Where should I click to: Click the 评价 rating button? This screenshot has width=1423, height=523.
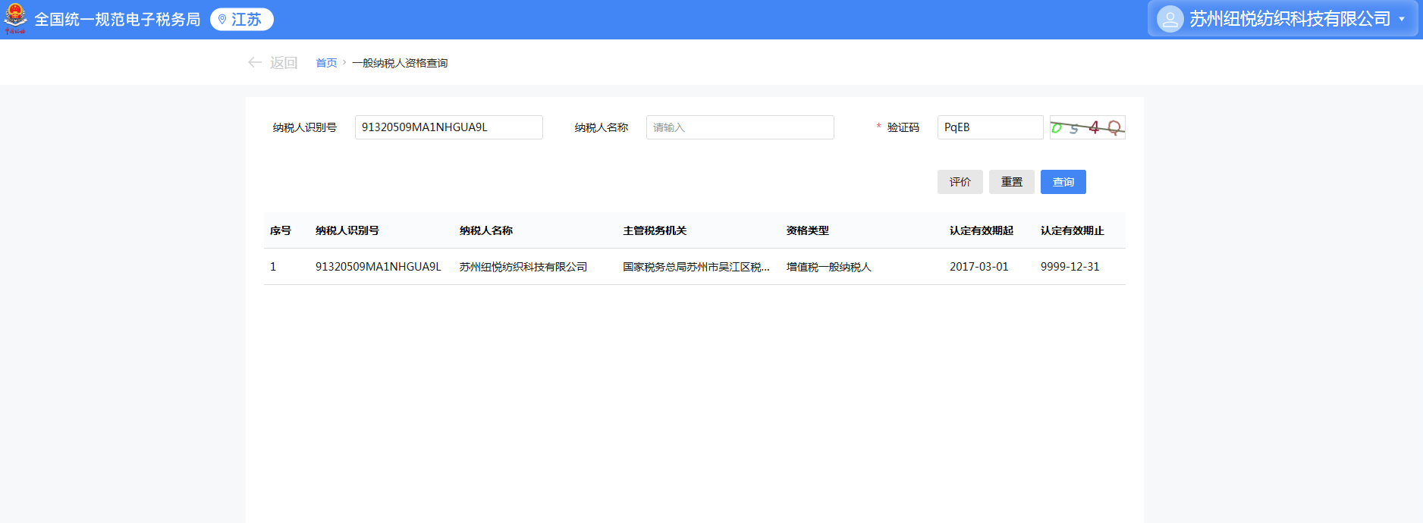coord(960,182)
